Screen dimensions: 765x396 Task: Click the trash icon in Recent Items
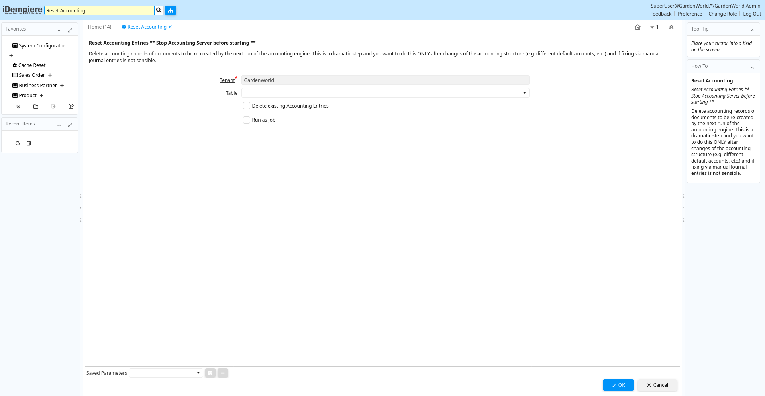(29, 143)
